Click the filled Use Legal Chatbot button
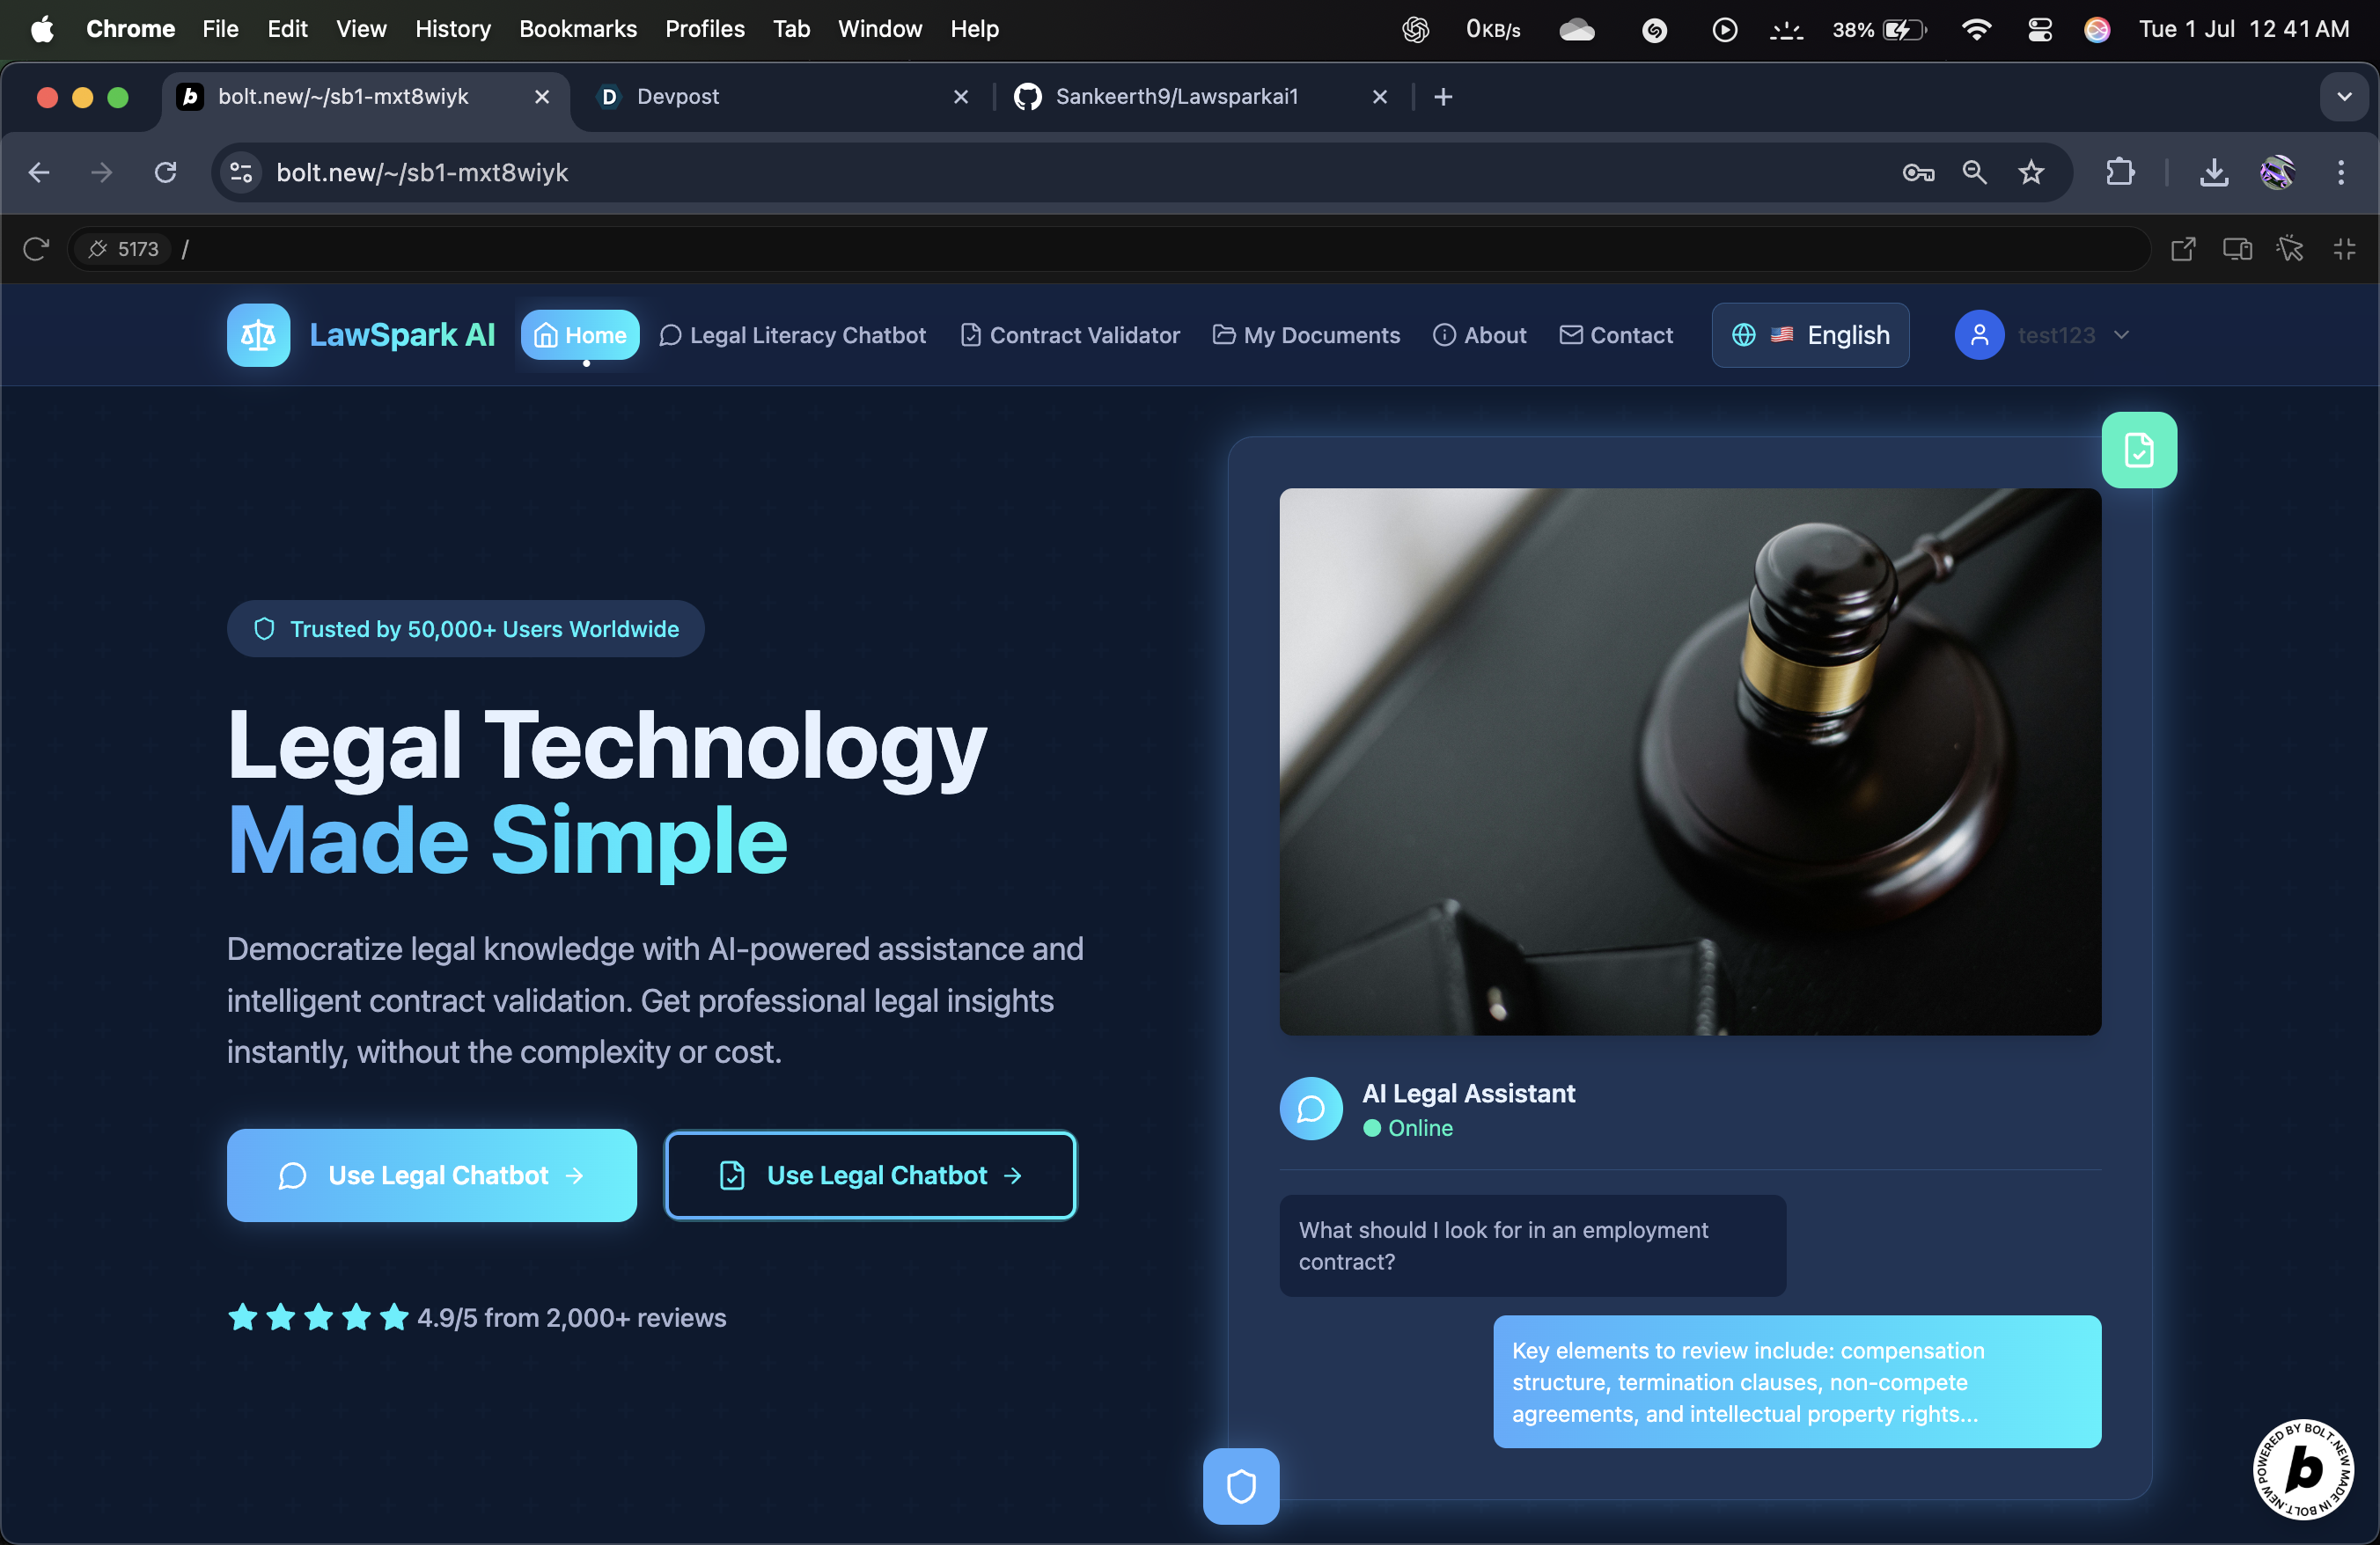Image resolution: width=2380 pixels, height=1545 pixels. coord(432,1175)
